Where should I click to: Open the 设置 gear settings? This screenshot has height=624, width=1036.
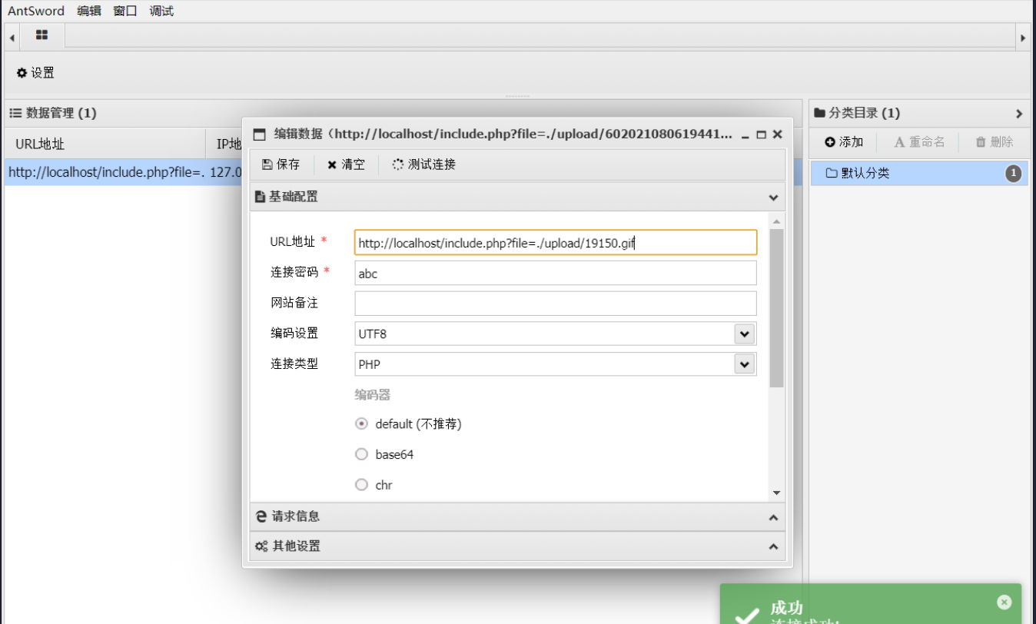pyautogui.click(x=35, y=73)
